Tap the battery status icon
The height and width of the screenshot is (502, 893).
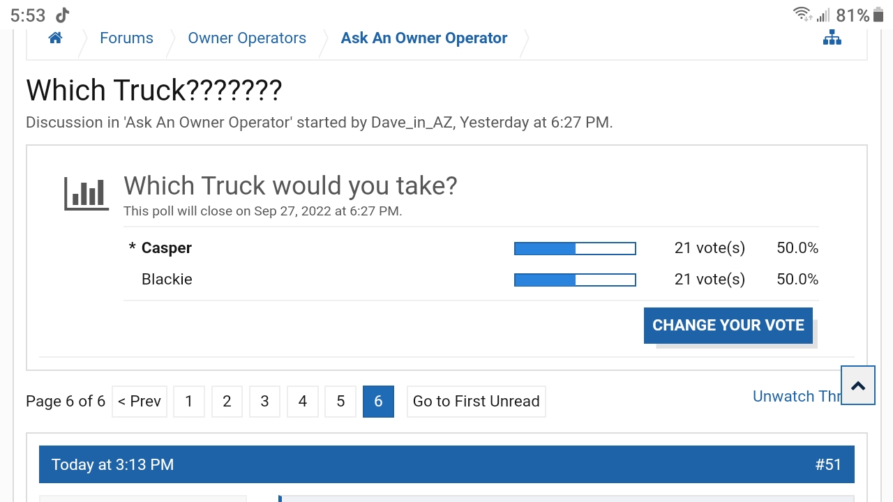(878, 15)
